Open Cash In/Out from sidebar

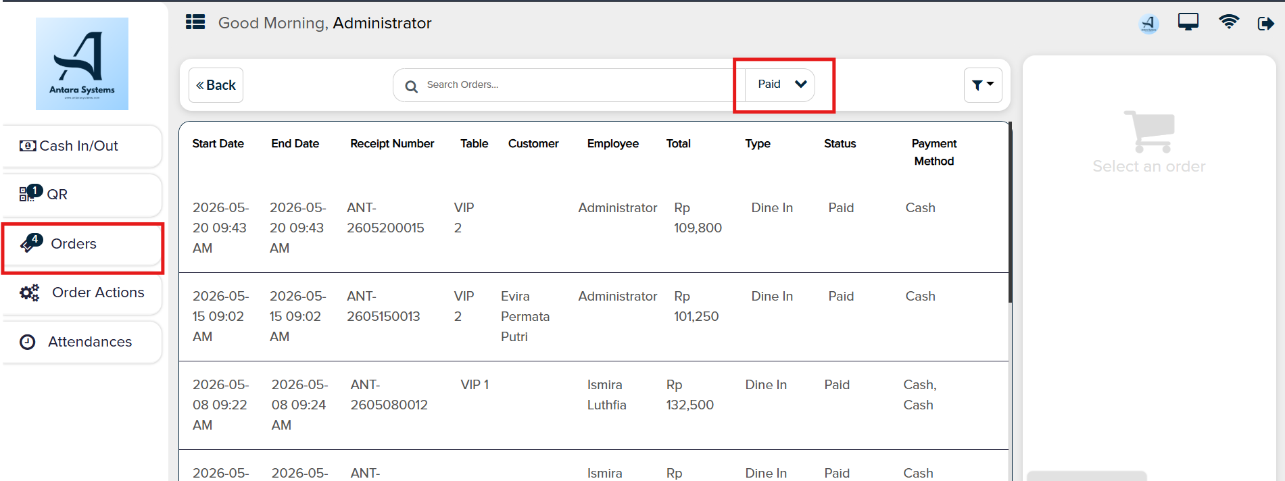(x=81, y=146)
